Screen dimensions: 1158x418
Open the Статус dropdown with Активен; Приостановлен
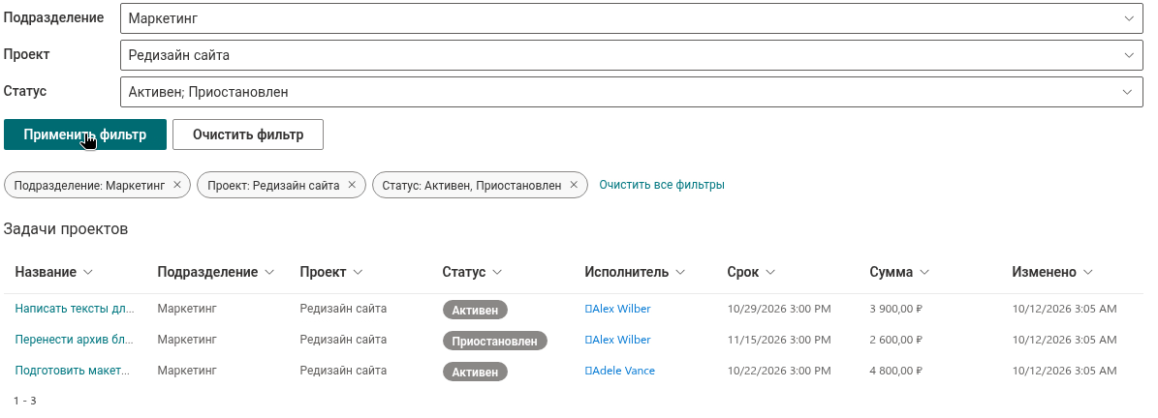(x=632, y=92)
